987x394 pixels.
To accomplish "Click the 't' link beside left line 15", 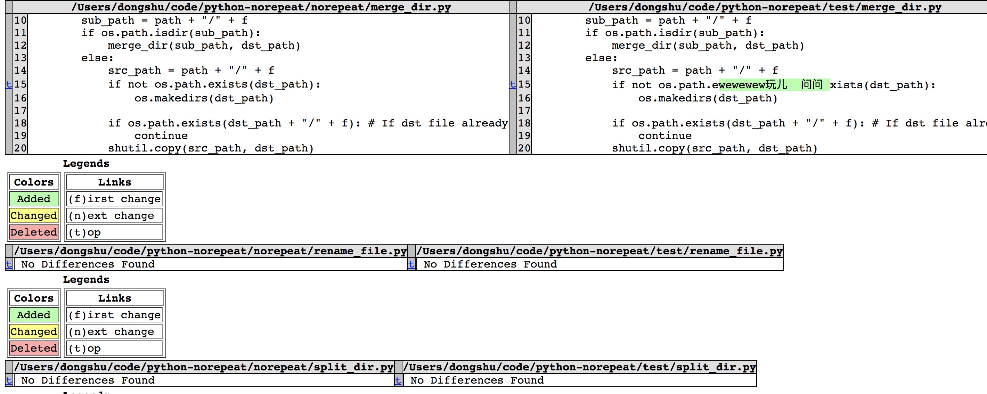I will coord(9,84).
